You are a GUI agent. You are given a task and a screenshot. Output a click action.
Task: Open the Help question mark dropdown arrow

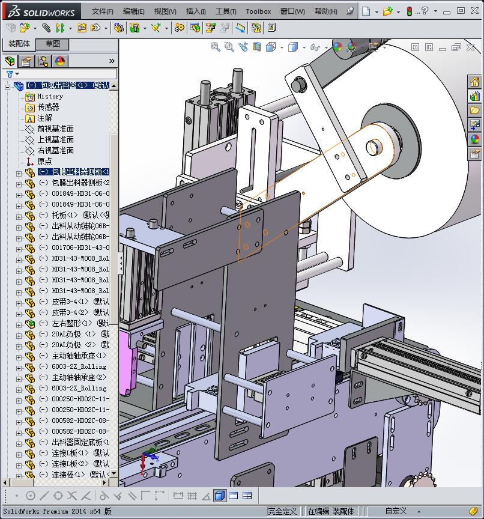[x=435, y=11]
